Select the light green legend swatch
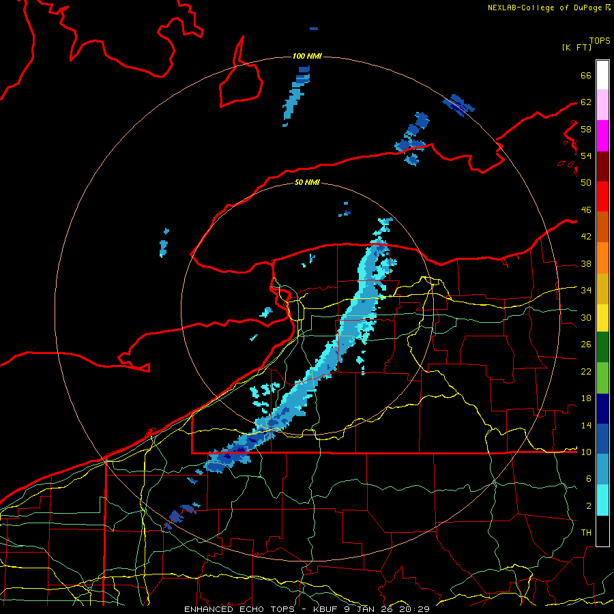The width and height of the screenshot is (614, 614). (x=602, y=378)
